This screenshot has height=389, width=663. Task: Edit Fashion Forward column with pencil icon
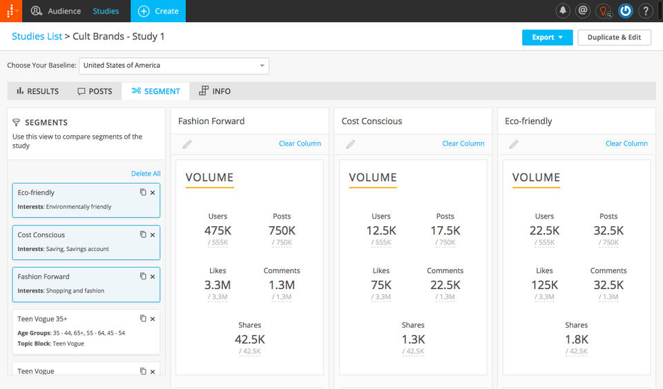[x=187, y=144]
